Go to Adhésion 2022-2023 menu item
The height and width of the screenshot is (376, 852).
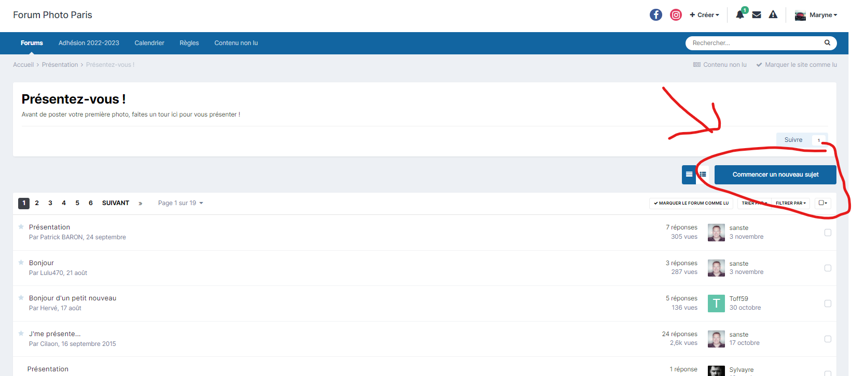click(x=89, y=43)
